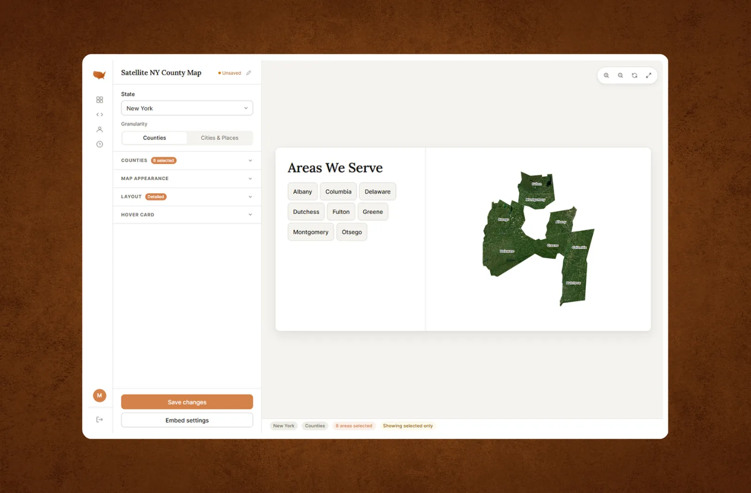
Task: Open the dashboard grid icon in sidebar
Action: [100, 100]
